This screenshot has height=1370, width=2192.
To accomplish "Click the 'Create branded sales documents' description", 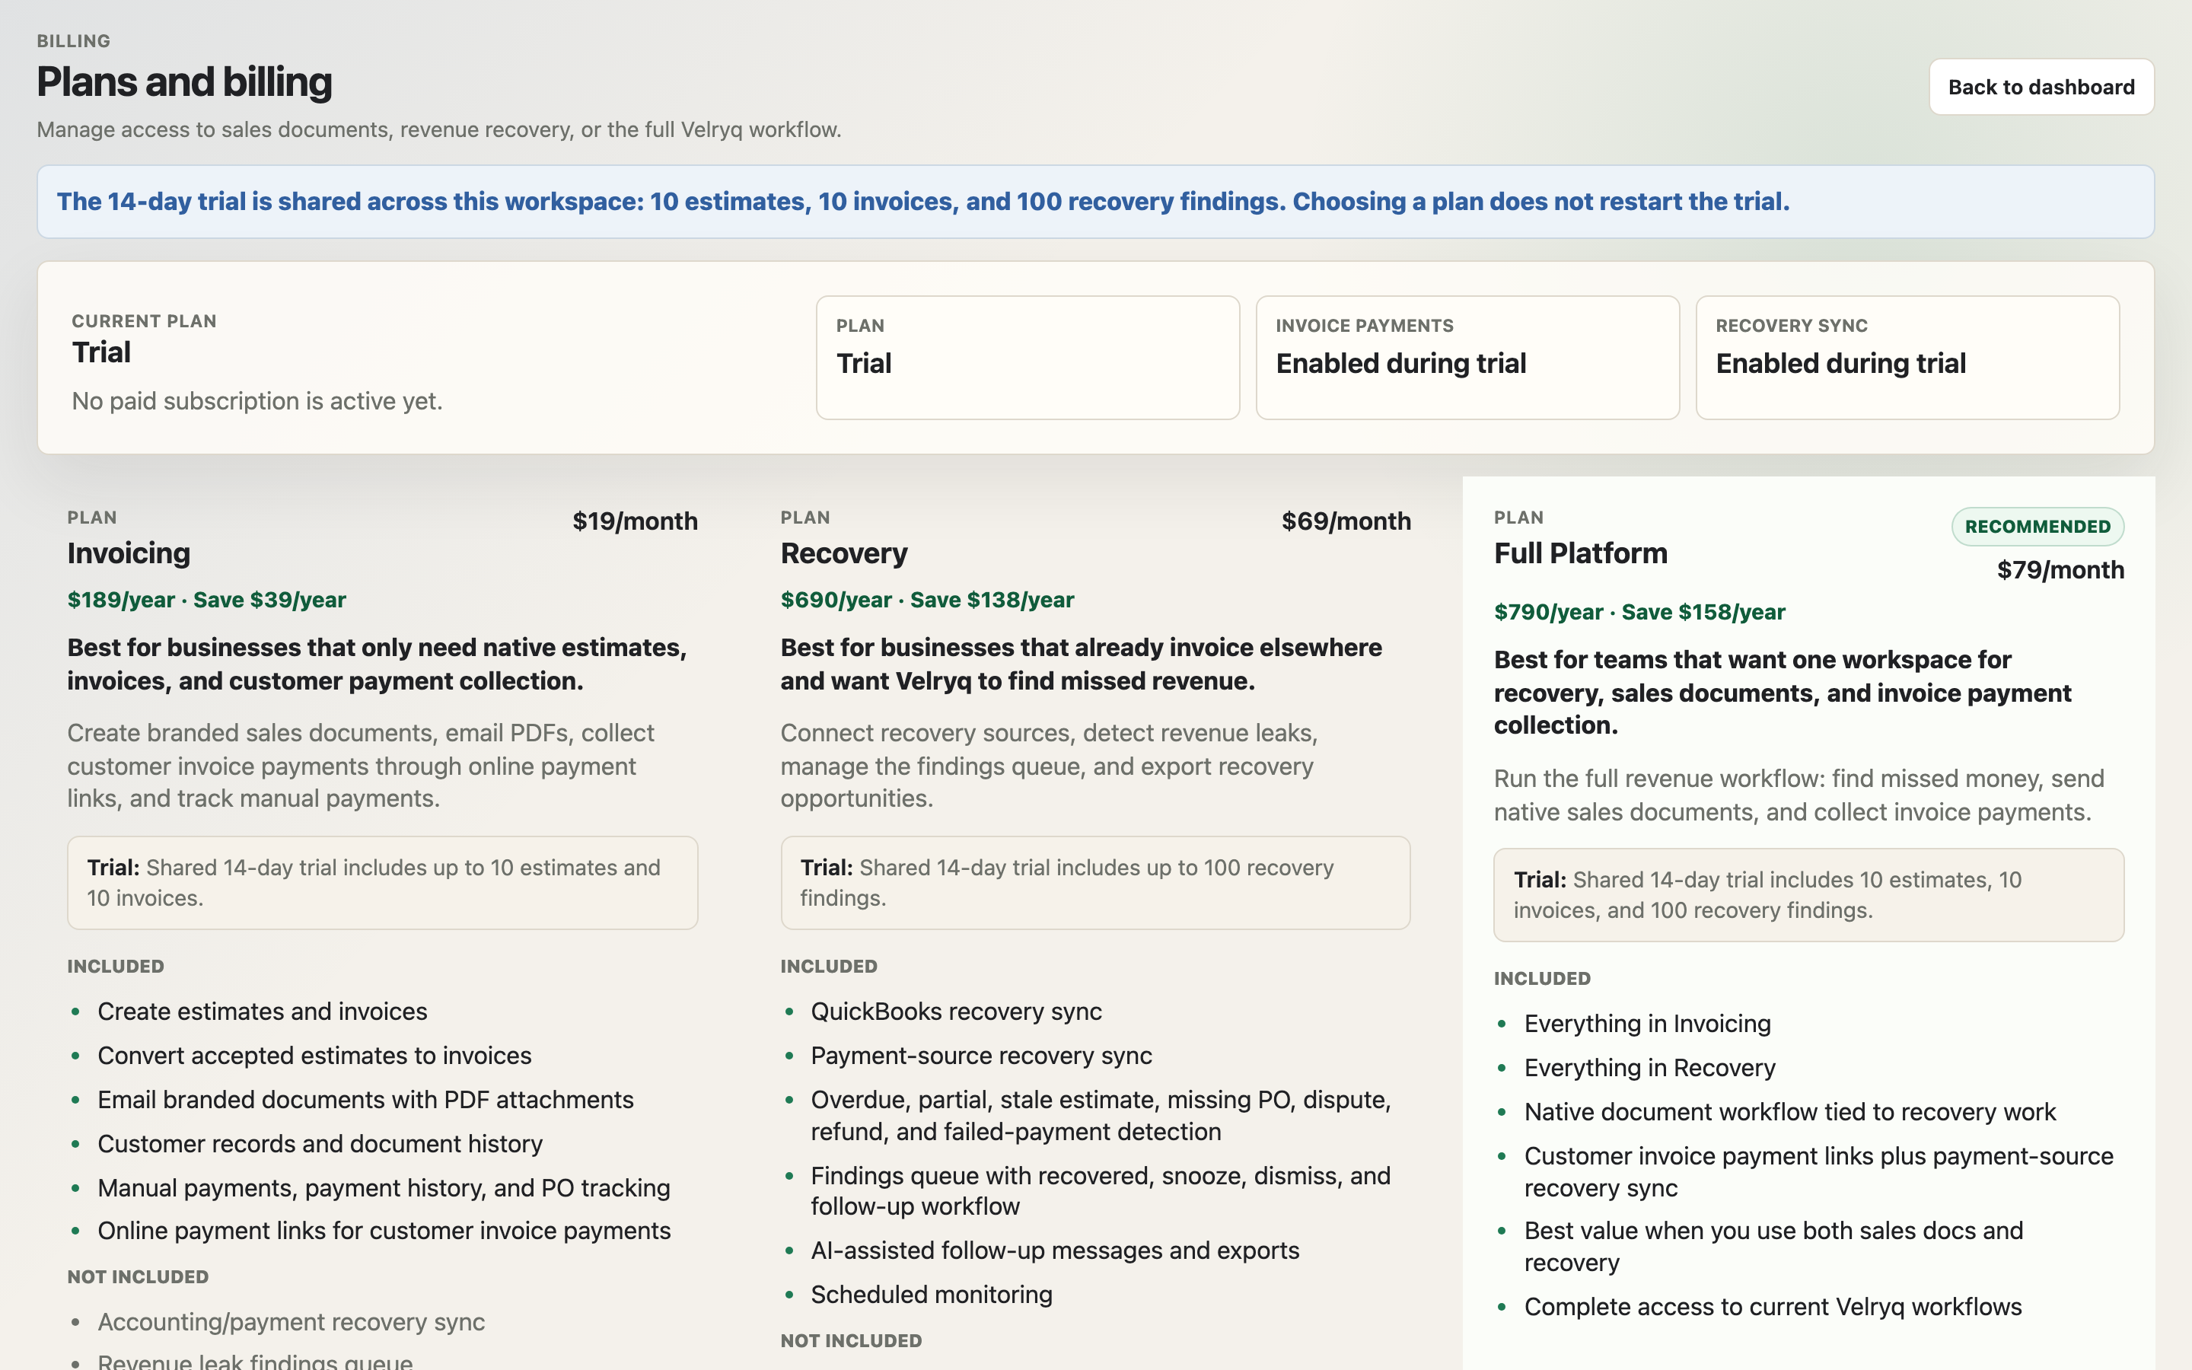I will [361, 766].
